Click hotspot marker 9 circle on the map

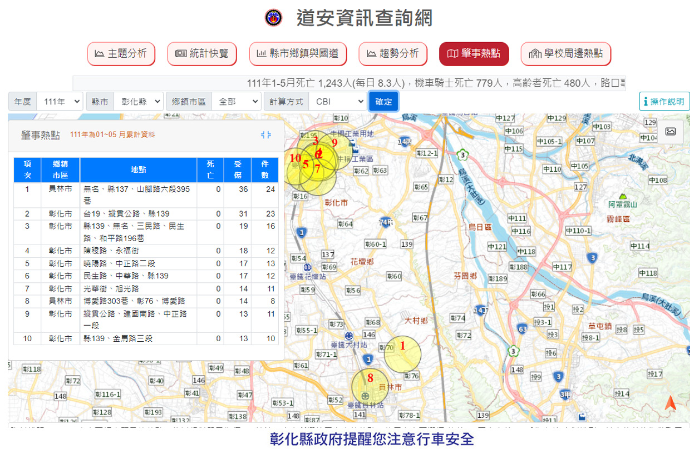tap(334, 142)
